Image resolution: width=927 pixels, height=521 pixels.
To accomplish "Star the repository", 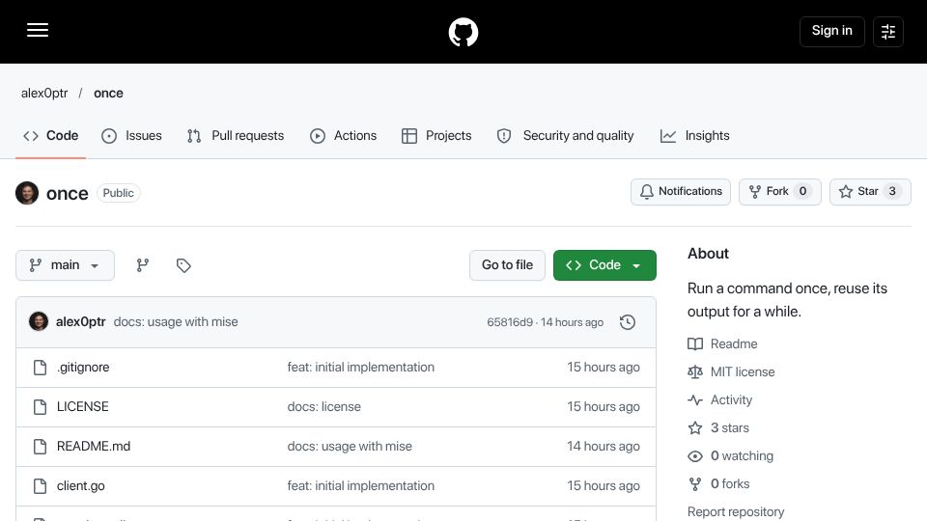I will [x=870, y=191].
